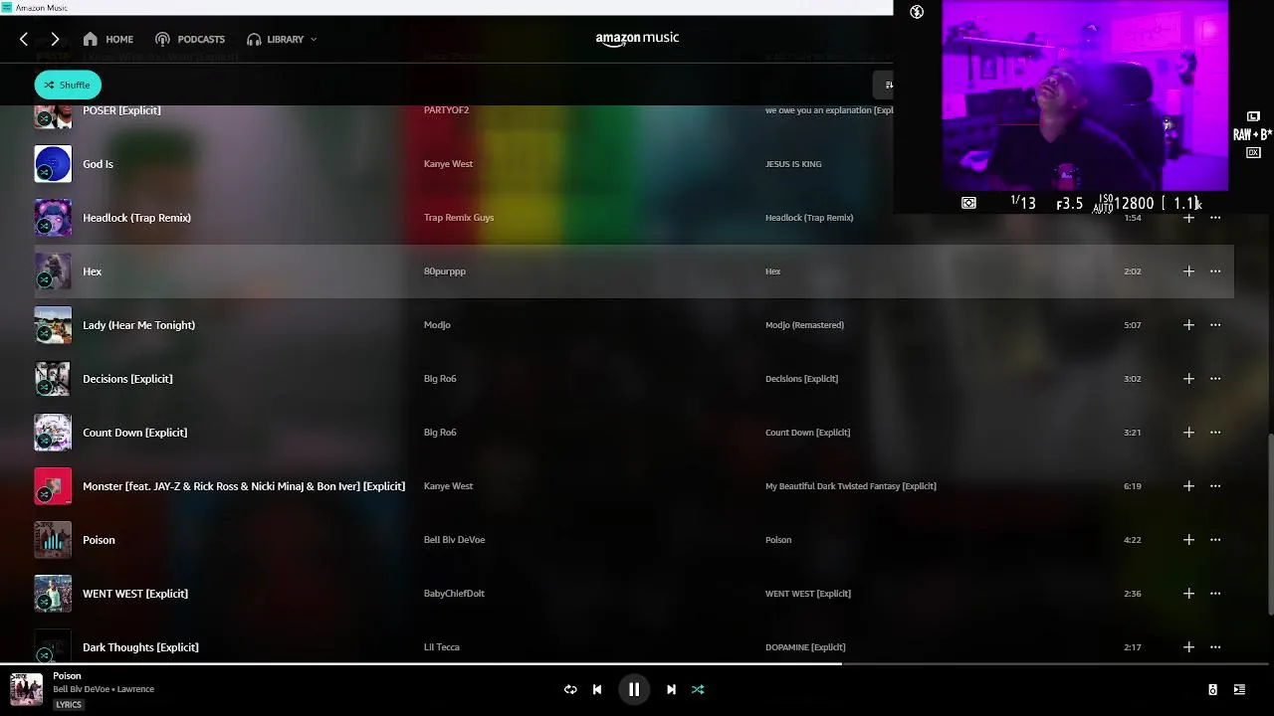Viewport: 1274px width, 716px height.
Task: Open artist Lil Tecca
Action: coord(442,647)
